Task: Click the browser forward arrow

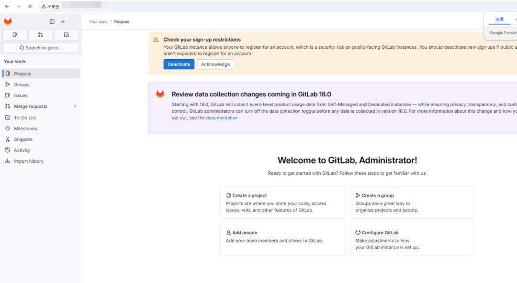Action: point(19,6)
